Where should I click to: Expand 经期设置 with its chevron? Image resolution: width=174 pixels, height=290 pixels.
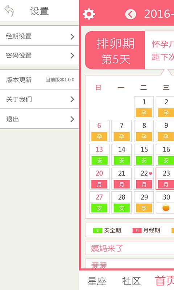click(72, 37)
